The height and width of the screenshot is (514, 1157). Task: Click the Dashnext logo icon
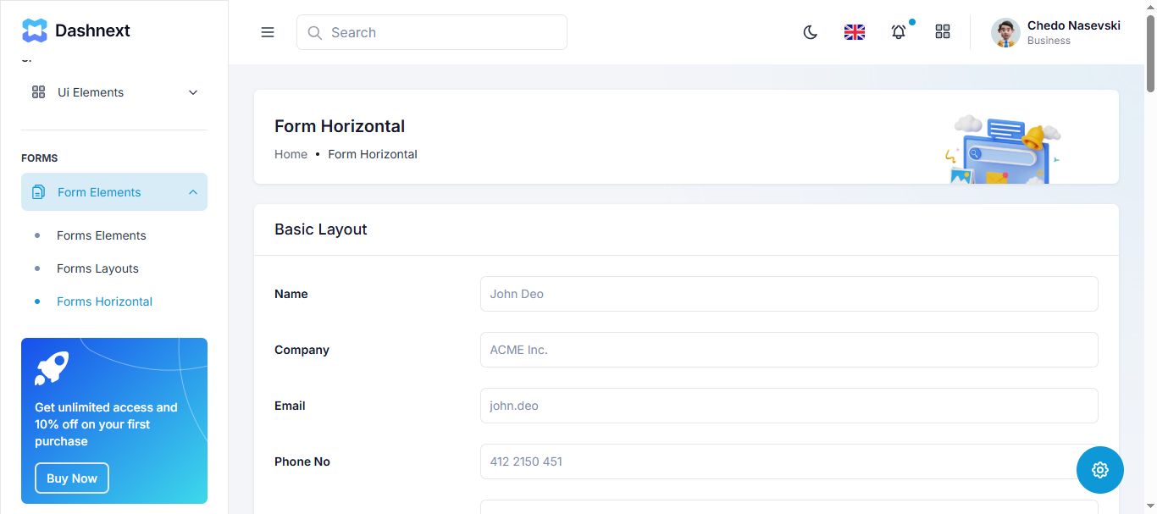[35, 31]
